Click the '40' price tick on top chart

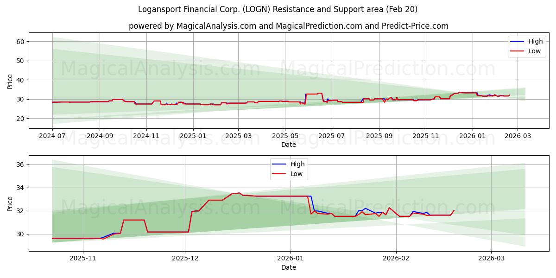21,80
